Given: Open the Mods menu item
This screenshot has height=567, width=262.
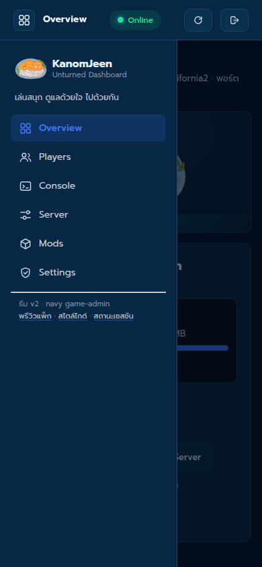Looking at the screenshot, I should tap(88, 244).
